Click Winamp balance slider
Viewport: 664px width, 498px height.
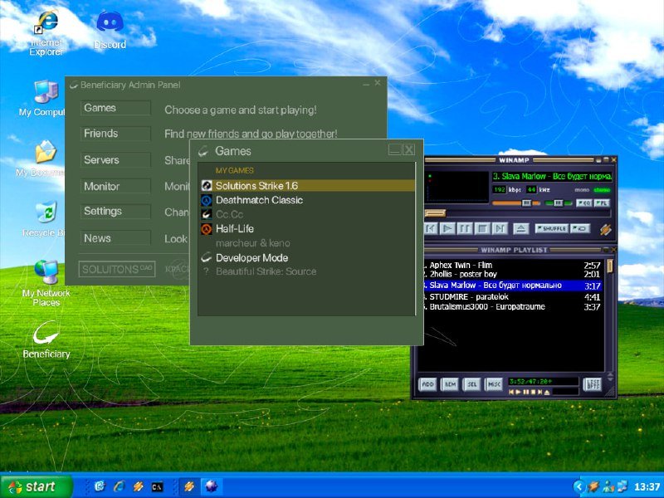(x=558, y=203)
